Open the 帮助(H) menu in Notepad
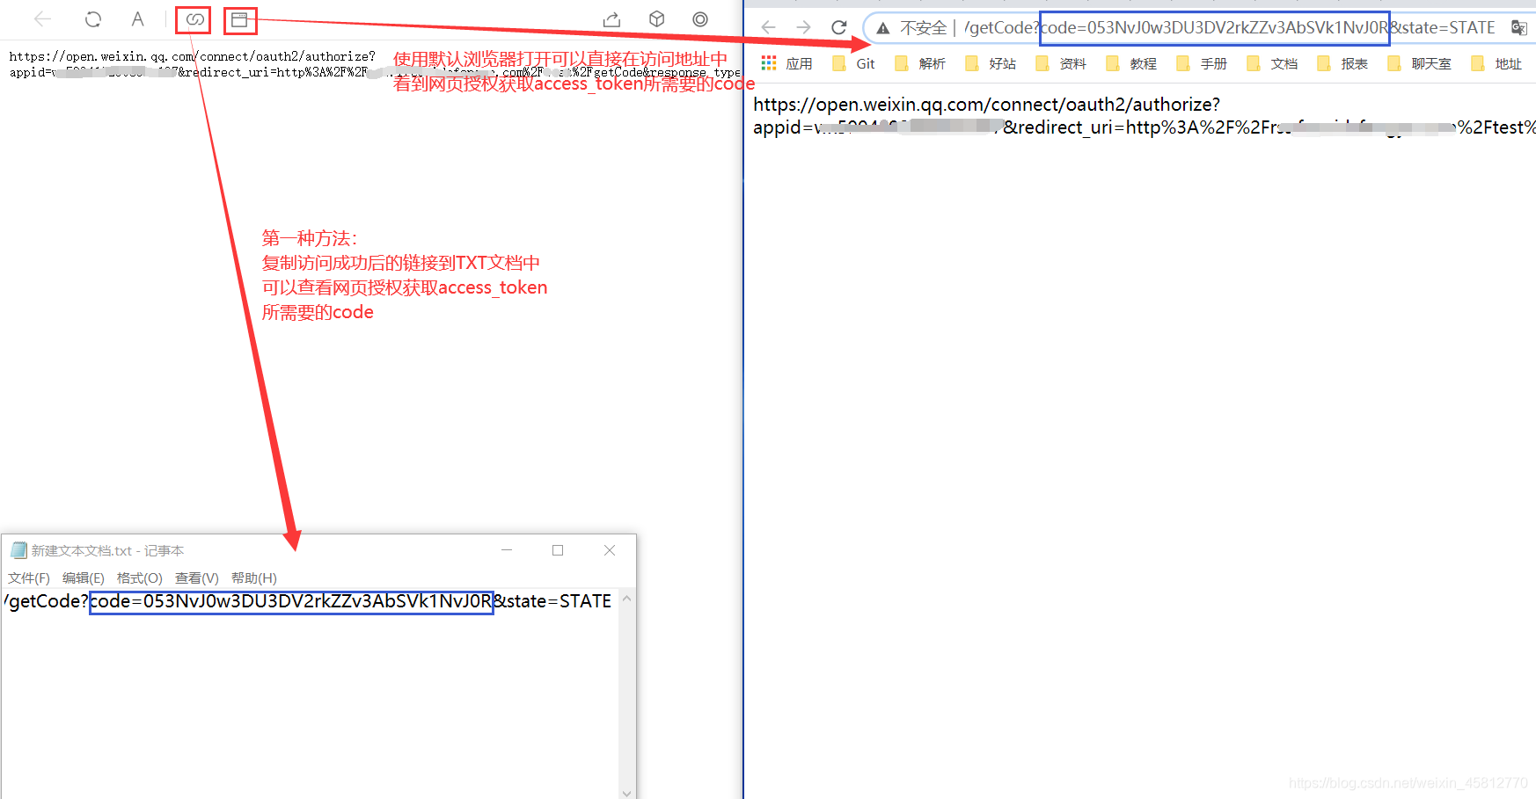The width and height of the screenshot is (1536, 799). coord(254,577)
